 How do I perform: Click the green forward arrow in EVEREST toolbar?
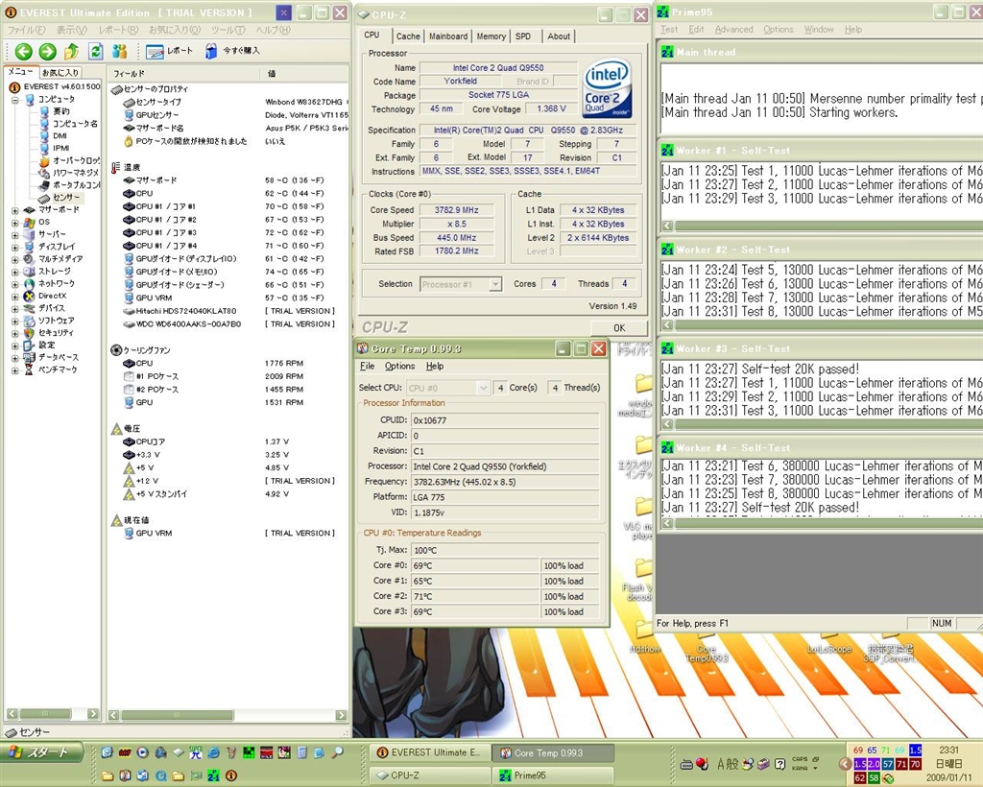(47, 51)
